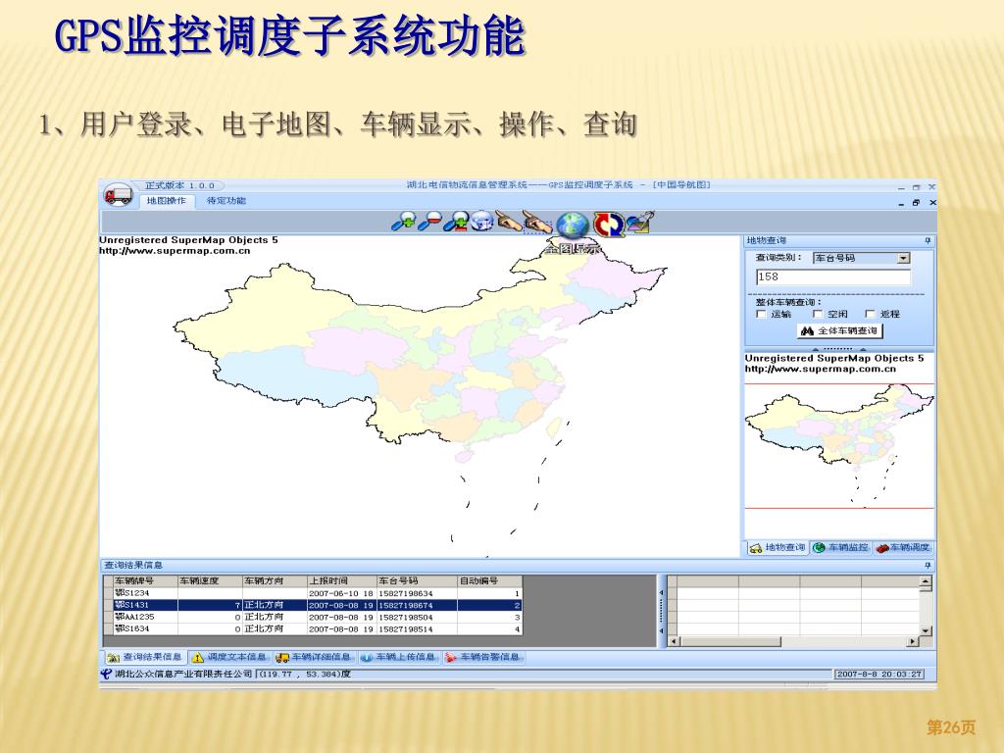Collapse the query panel using splitter arrows
Image resolution: width=1004 pixels, height=753 pixels.
(839, 349)
